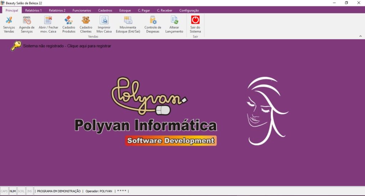Open Controle de Despesas icon
This screenshot has width=365, height=196.
pyautogui.click(x=153, y=20)
